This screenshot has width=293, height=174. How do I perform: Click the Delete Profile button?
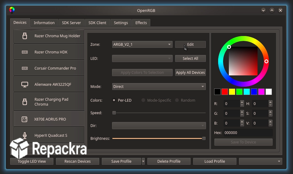coord(169,161)
